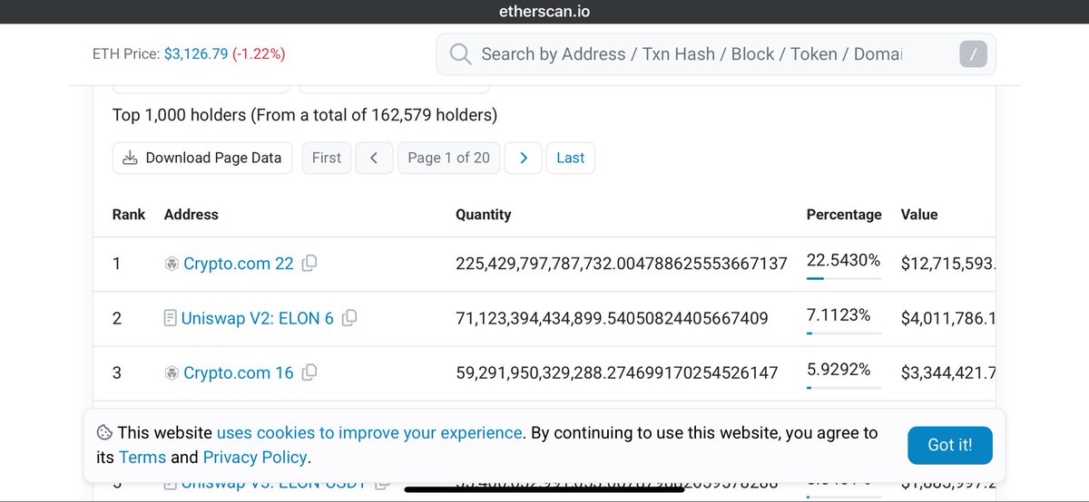1089x502 pixels.
Task: Focus the Search by Address field
Action: point(716,54)
